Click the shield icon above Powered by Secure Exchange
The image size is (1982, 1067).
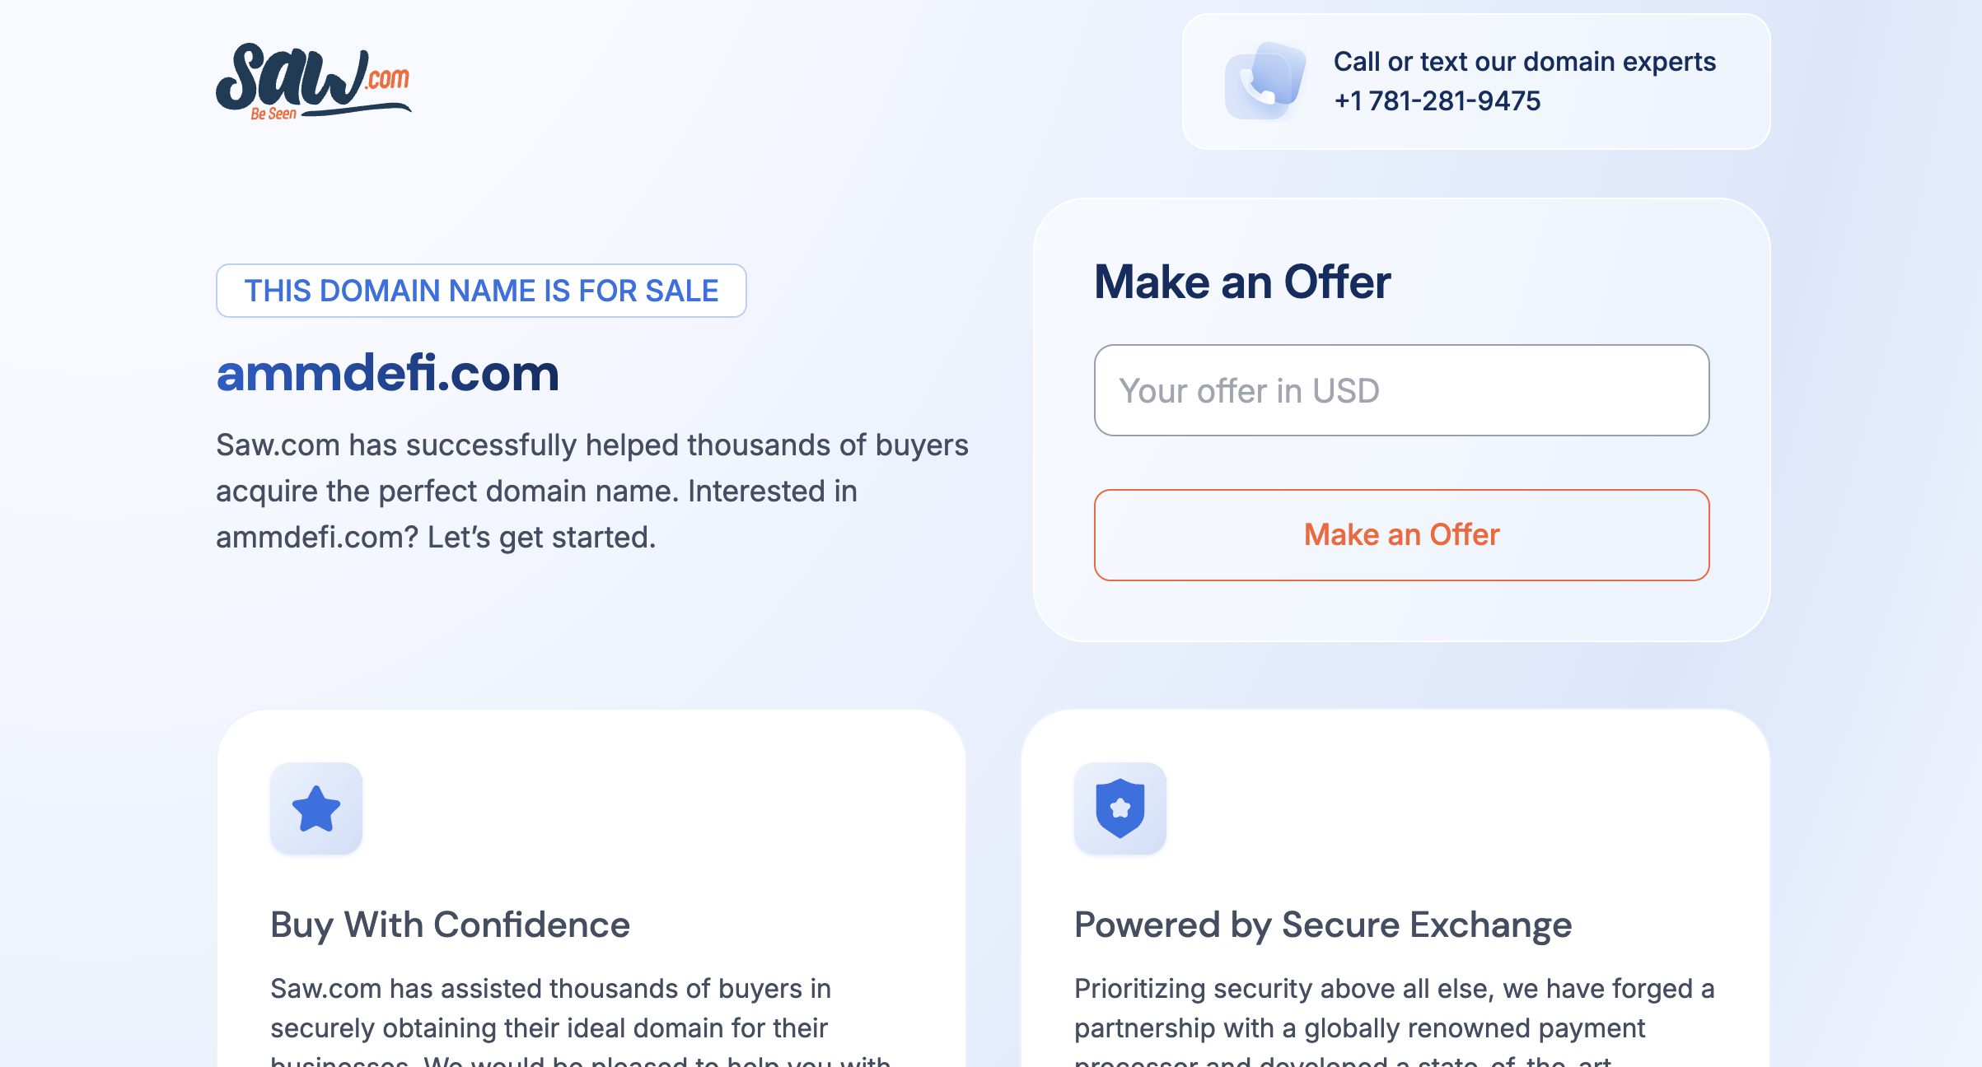point(1119,808)
